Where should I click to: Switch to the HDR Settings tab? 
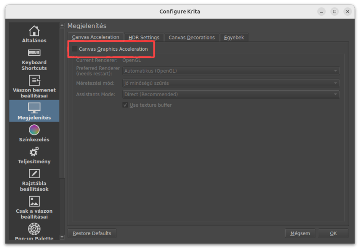click(144, 38)
